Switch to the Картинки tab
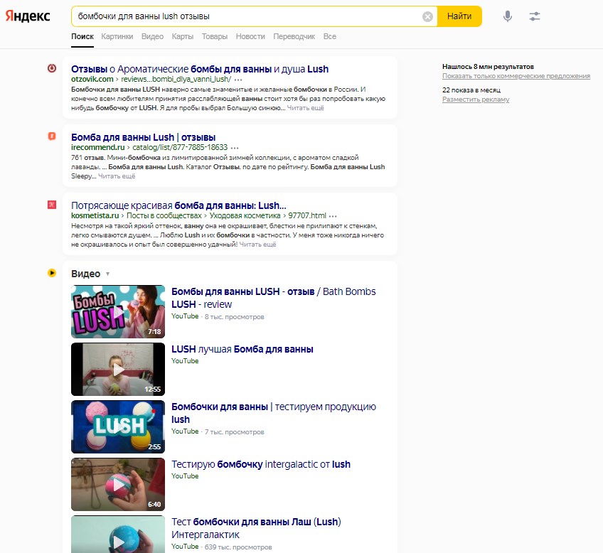This screenshot has width=603, height=553. pos(117,36)
